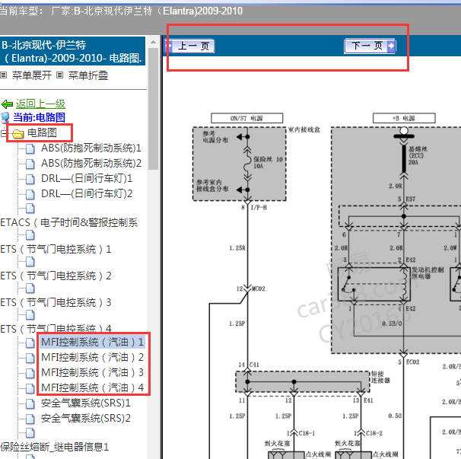Screen dimensions: 461x459
Task: Click page icon above ETACS entry
Action: pos(30,209)
